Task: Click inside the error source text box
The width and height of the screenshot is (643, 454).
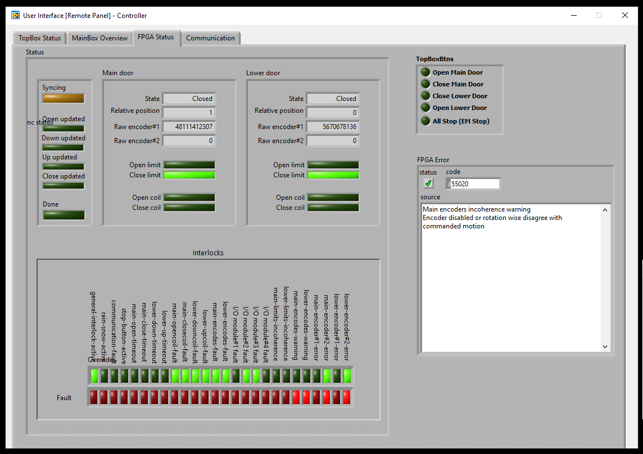Action: pos(511,278)
